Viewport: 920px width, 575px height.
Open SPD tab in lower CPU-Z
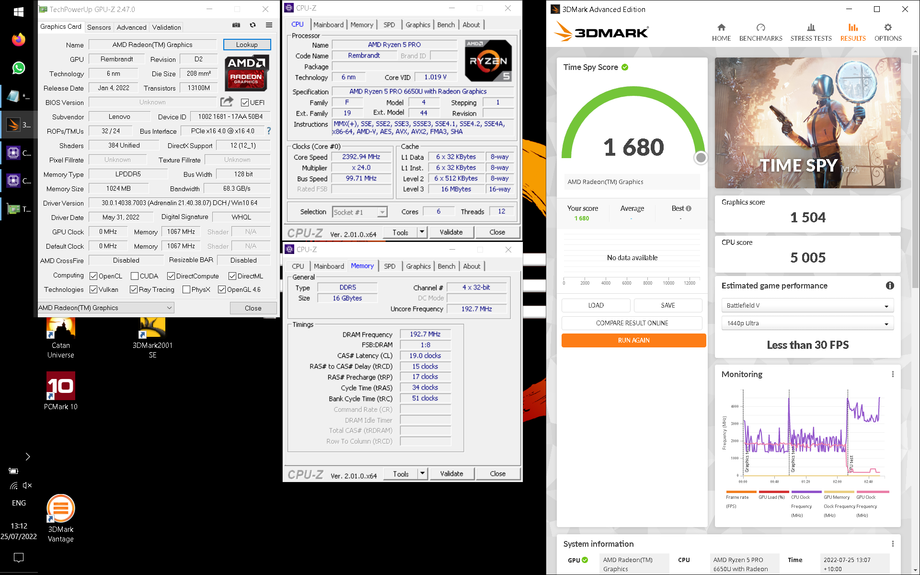[390, 266]
